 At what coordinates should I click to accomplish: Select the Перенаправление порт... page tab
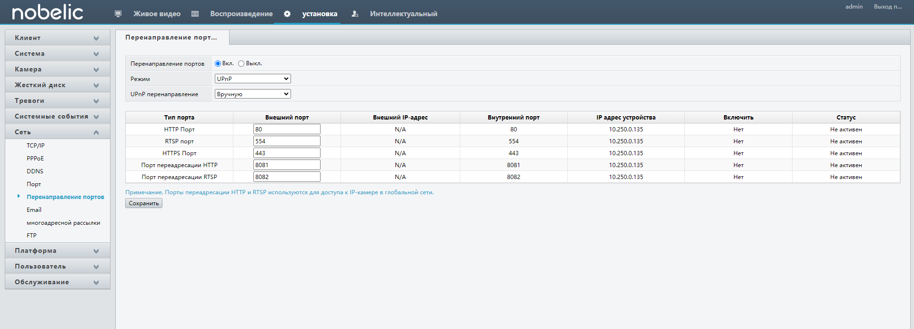pos(172,37)
